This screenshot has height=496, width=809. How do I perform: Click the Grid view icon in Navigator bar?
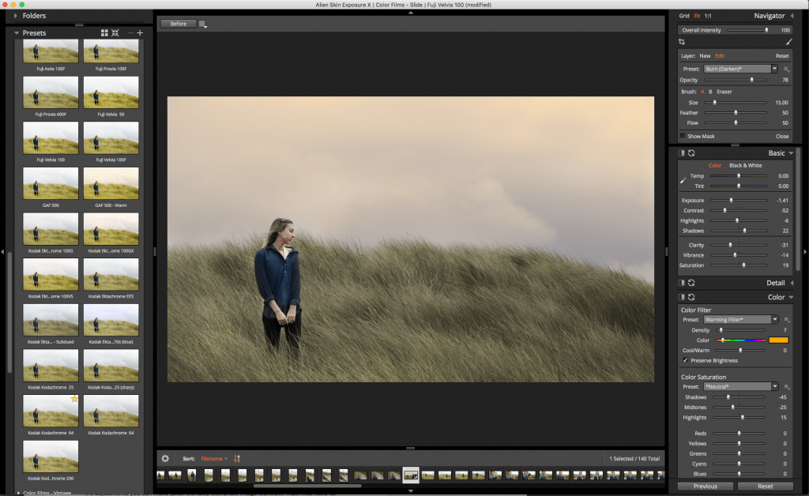[684, 17]
